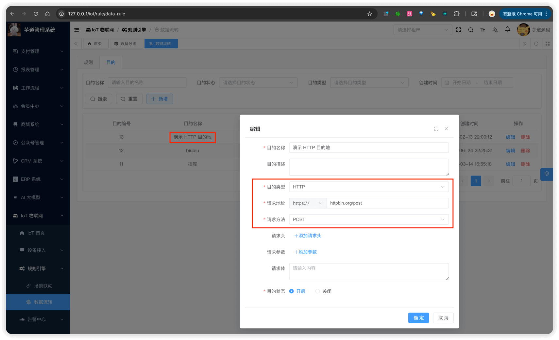Click the 添加请求头 link
This screenshot has height=340, width=559.
pyautogui.click(x=308, y=236)
